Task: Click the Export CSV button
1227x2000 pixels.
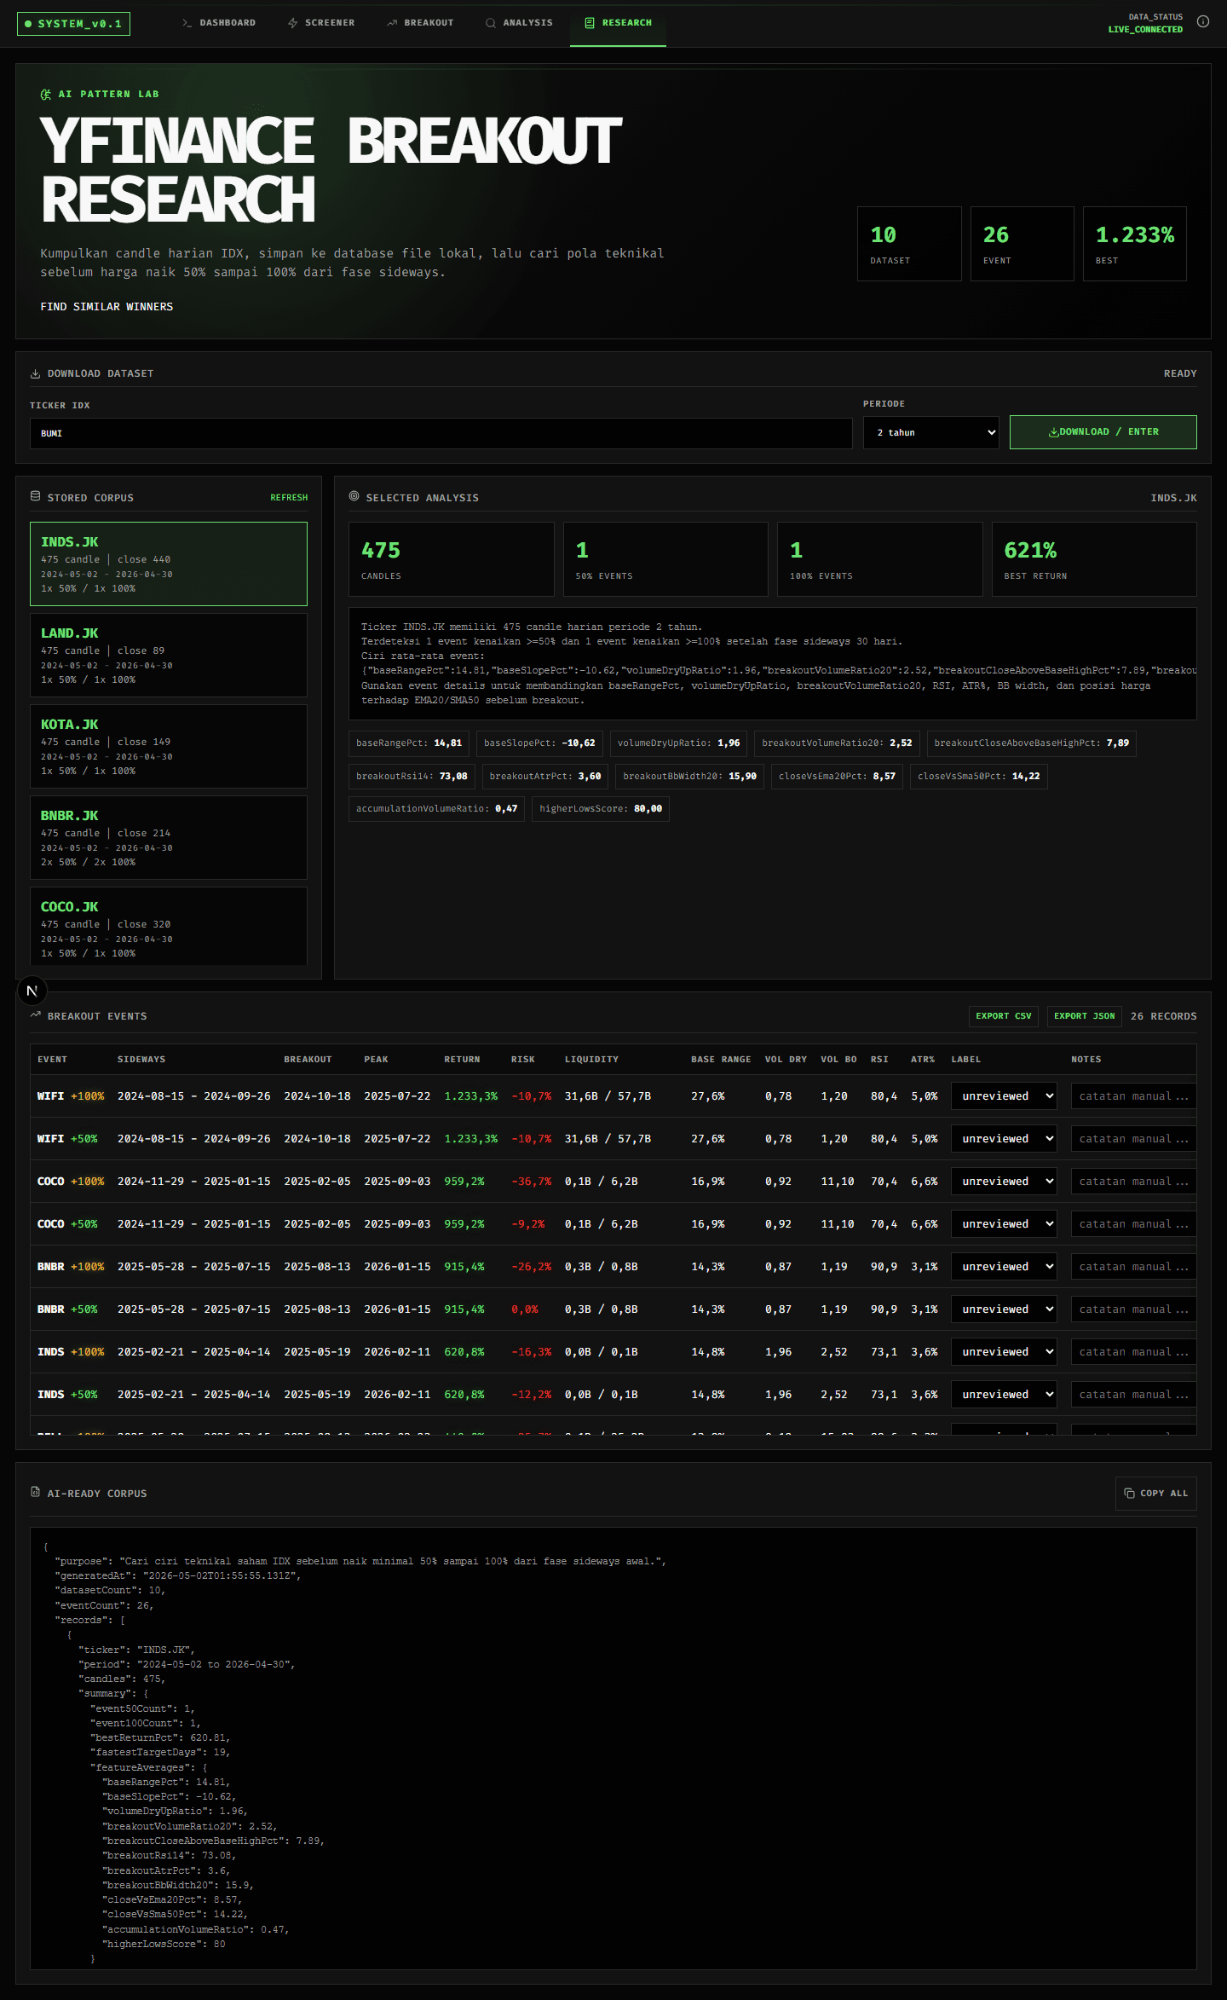Action: [1003, 1016]
